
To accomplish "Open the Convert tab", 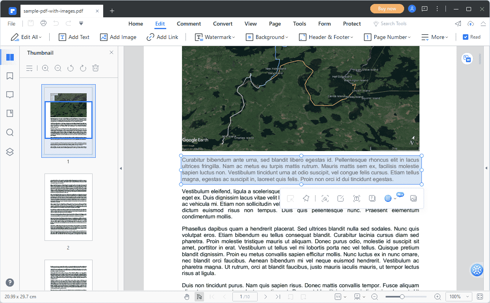I will coord(223,24).
